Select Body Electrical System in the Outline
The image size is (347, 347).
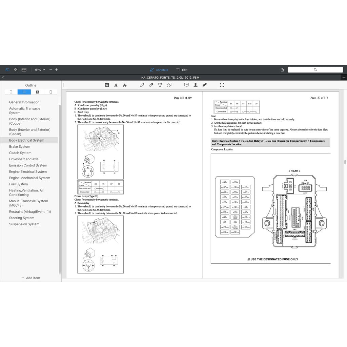tap(26, 140)
